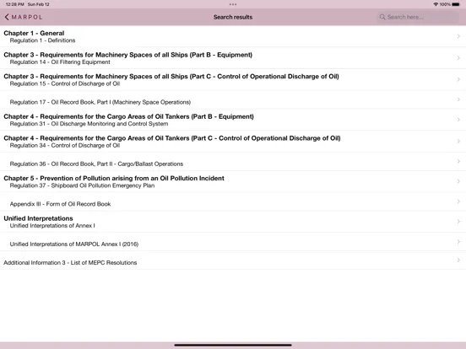Click chevron on Annex I (2016) row

[x=458, y=242]
